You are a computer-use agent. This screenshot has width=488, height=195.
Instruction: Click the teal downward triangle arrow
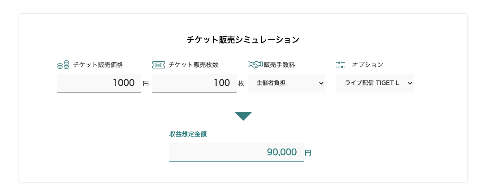(243, 116)
